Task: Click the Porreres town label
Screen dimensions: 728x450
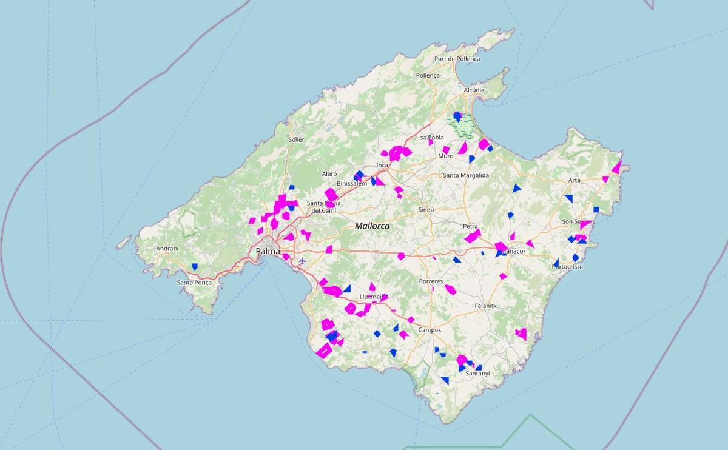Action: pyautogui.click(x=431, y=281)
